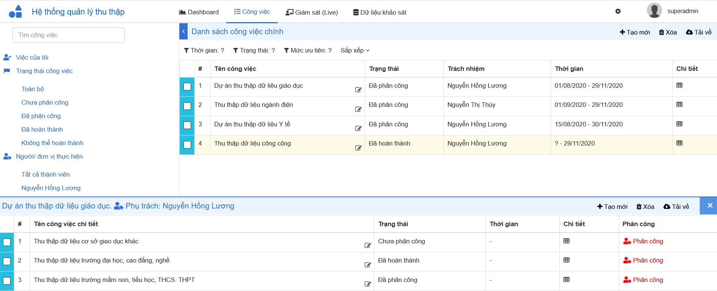Go to Giám sát (Live) tab

311,12
